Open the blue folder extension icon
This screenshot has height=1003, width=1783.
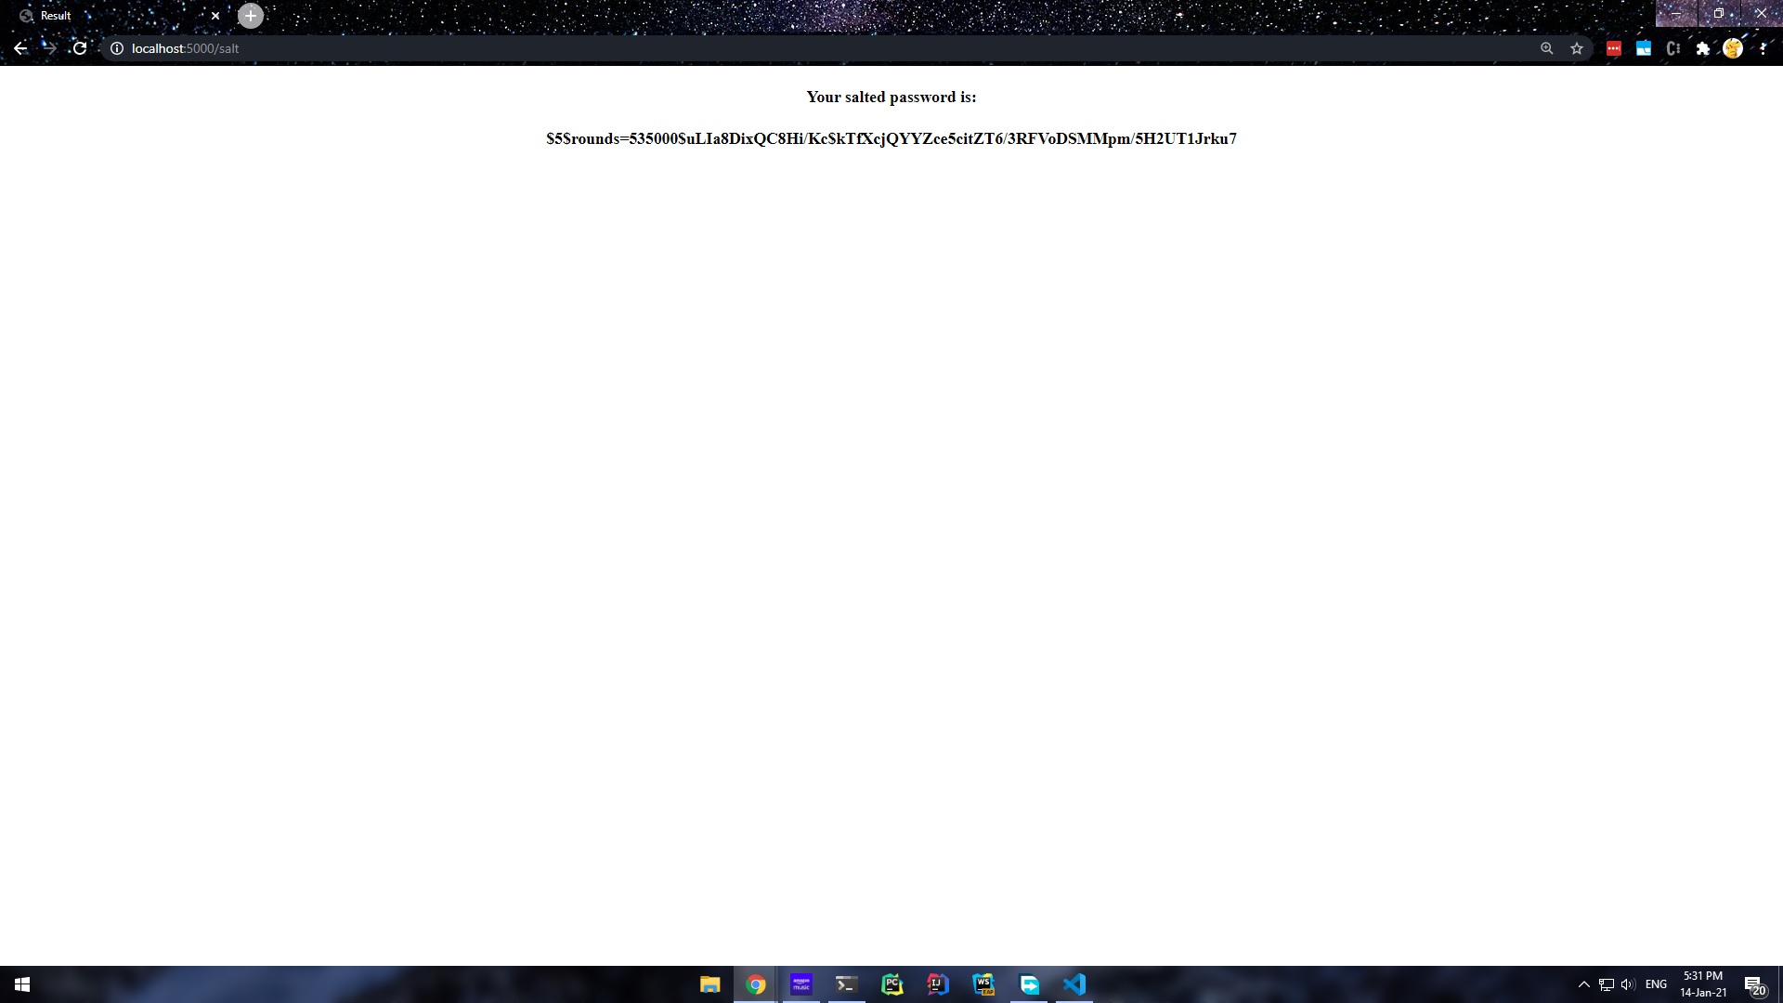point(1644,48)
